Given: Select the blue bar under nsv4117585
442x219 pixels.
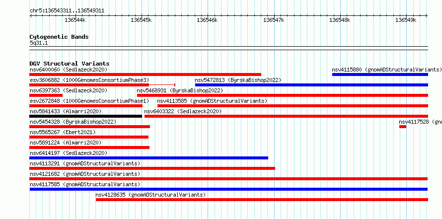Looking at the screenshot, I should pyautogui.click(x=228, y=189).
